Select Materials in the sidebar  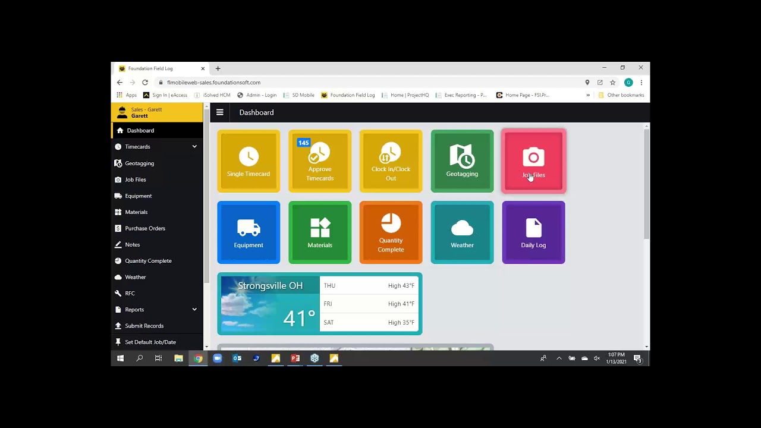pos(157,212)
